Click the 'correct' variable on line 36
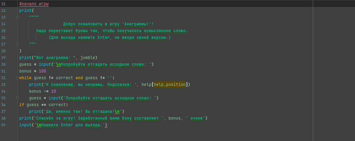The image size is (355, 141). (x=57, y=105)
